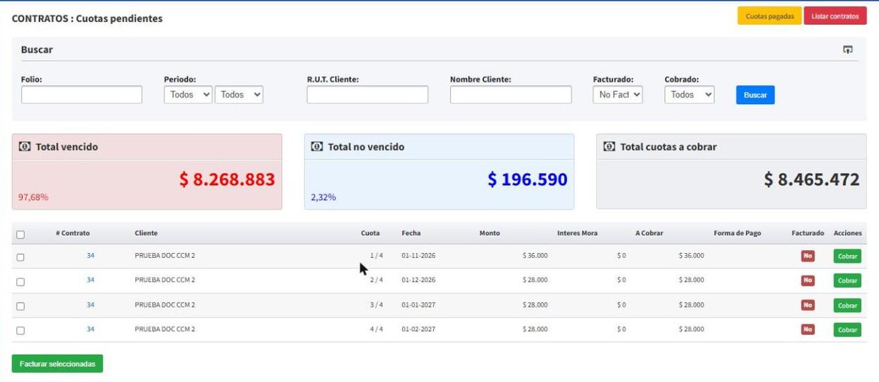Click the money icon beside Total vencido

[25, 147]
